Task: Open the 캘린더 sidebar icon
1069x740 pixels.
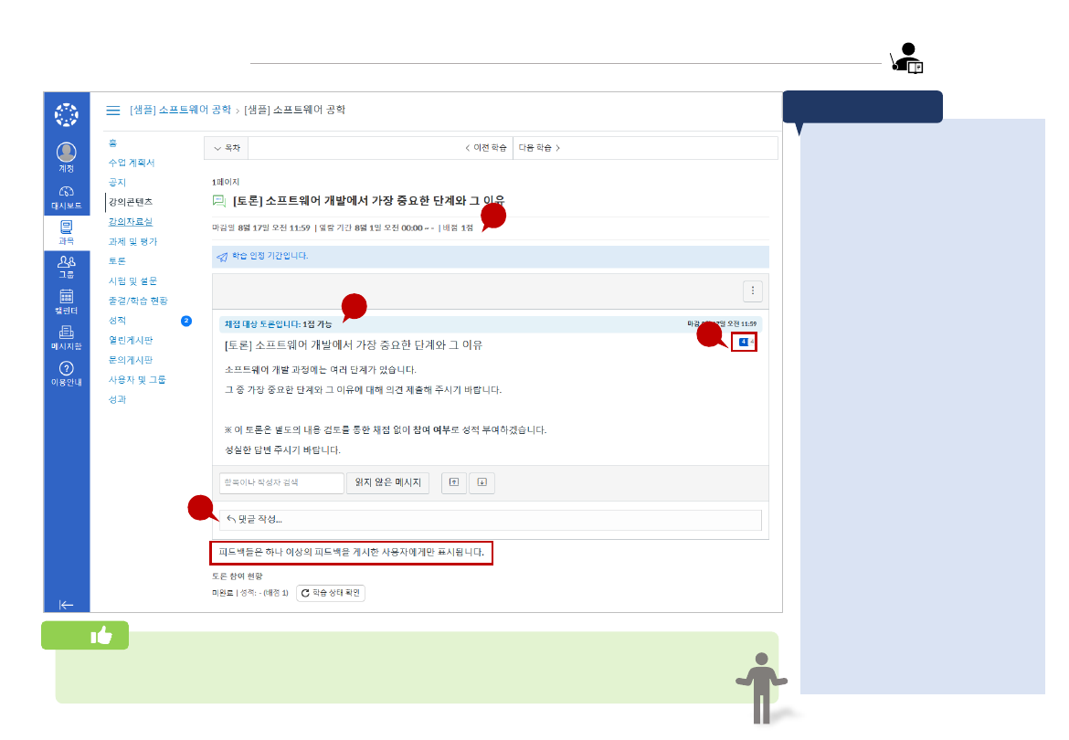Action: point(65,296)
